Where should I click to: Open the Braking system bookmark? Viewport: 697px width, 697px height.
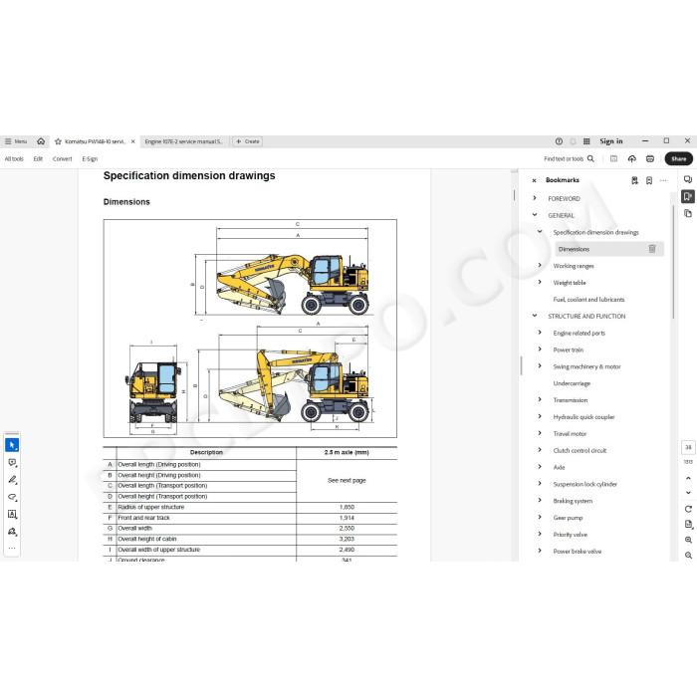click(573, 501)
